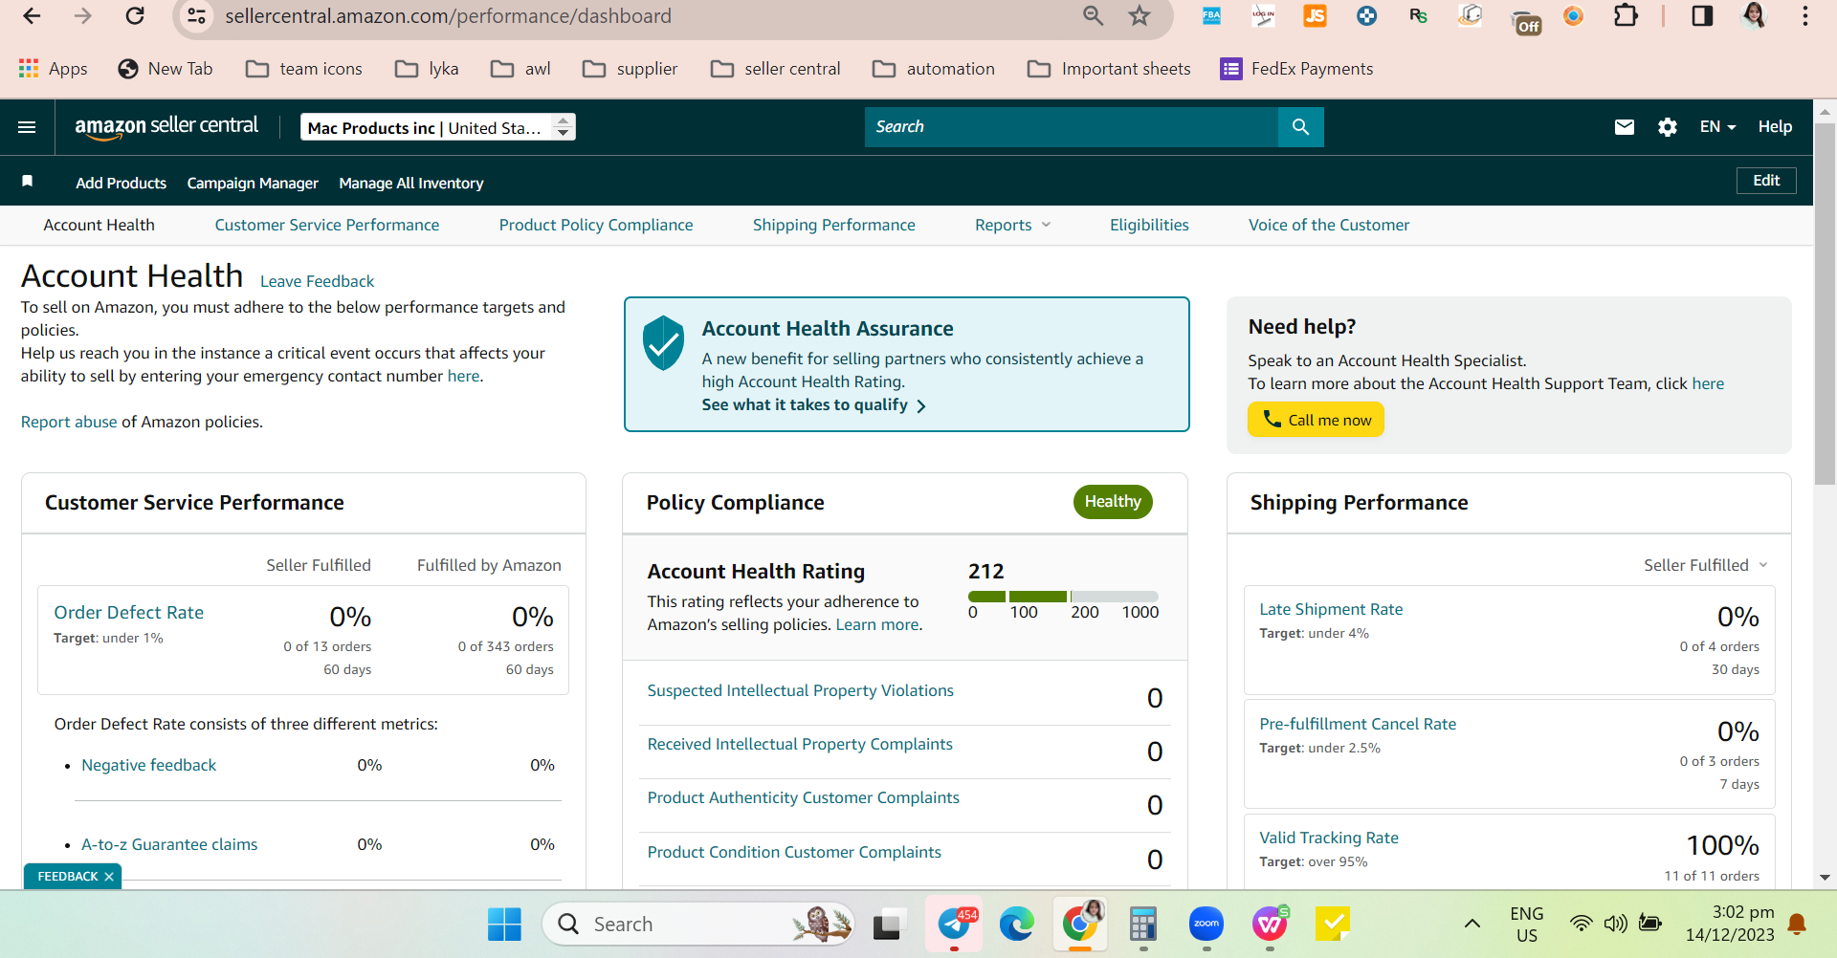Open the Shipping Performance tab
The height and width of the screenshot is (958, 1837).
tap(833, 226)
